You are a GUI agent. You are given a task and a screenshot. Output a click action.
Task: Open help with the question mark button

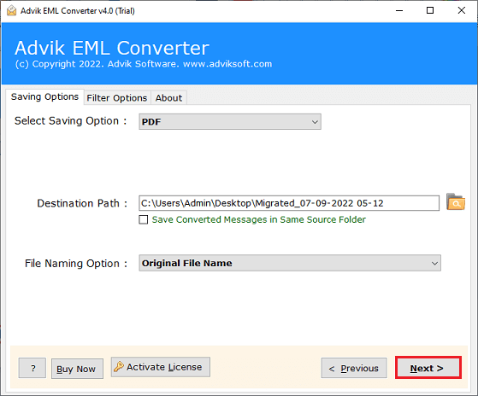tap(32, 369)
